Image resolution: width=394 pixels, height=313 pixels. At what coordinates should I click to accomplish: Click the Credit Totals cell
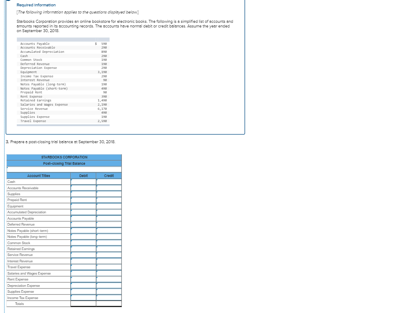point(108,303)
